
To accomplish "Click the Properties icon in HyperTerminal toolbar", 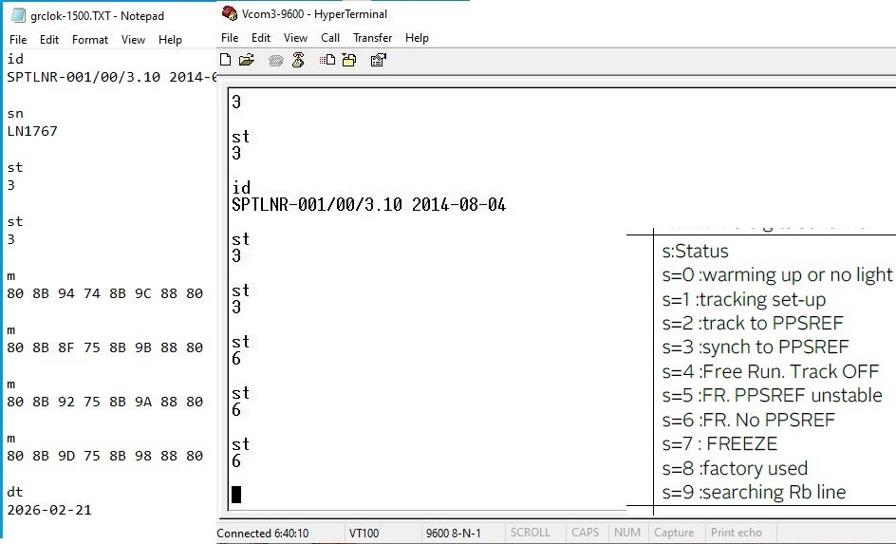I will click(x=379, y=60).
